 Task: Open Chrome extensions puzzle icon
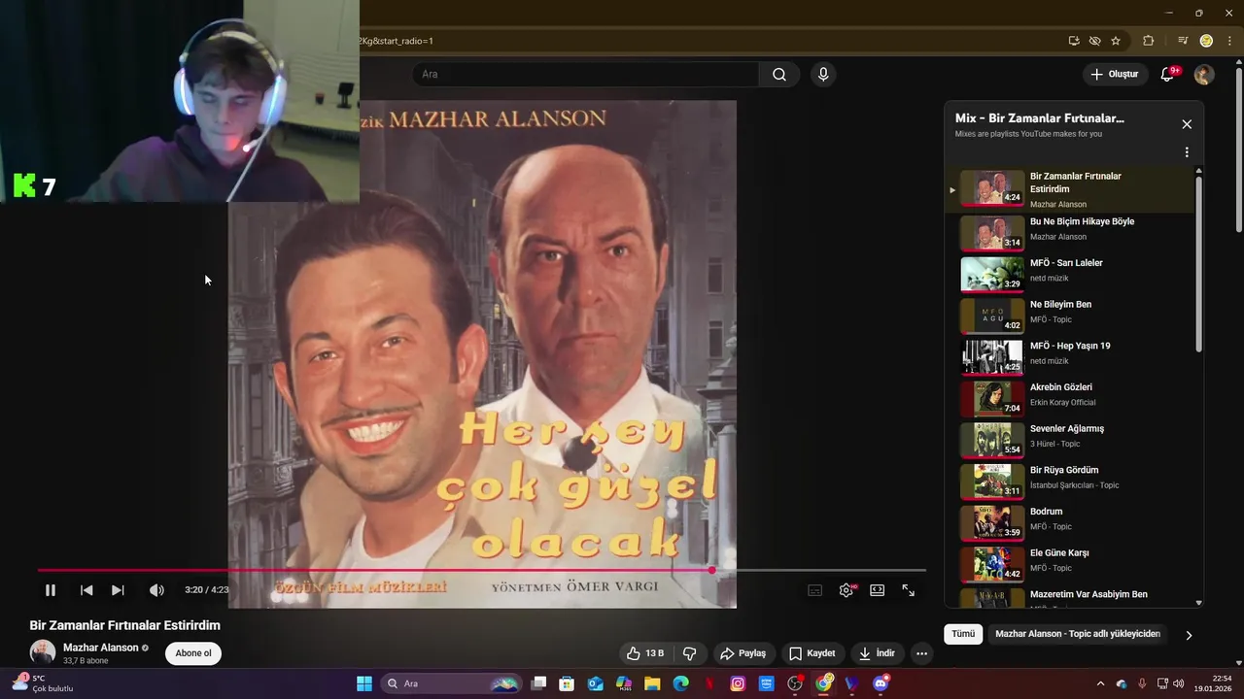[x=1149, y=41]
